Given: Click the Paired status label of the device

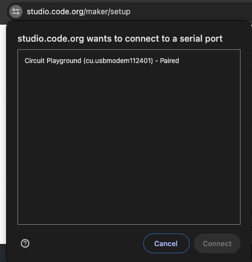Looking at the screenshot, I should click(169, 61).
